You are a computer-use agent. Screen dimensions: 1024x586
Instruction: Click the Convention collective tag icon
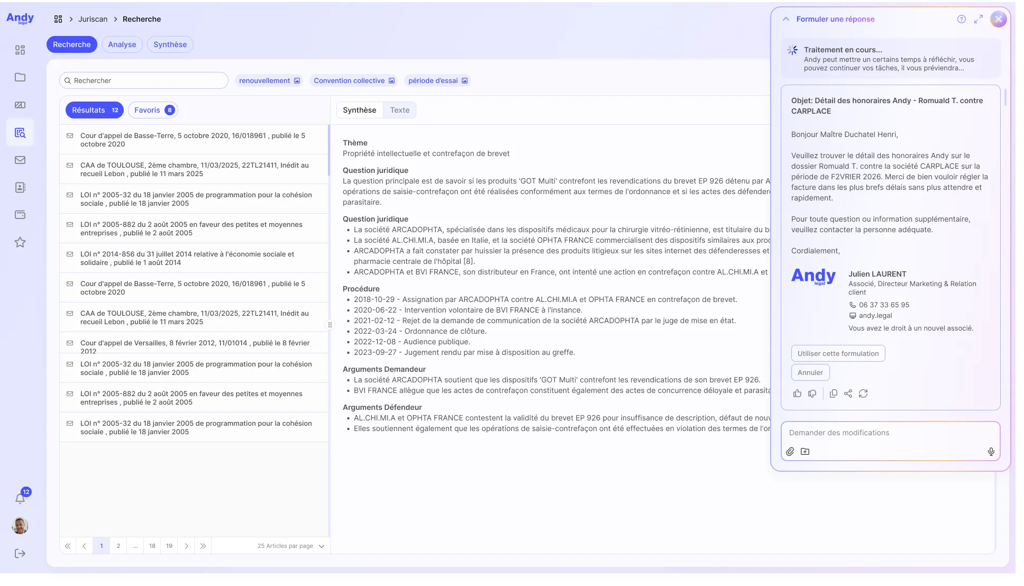(392, 81)
